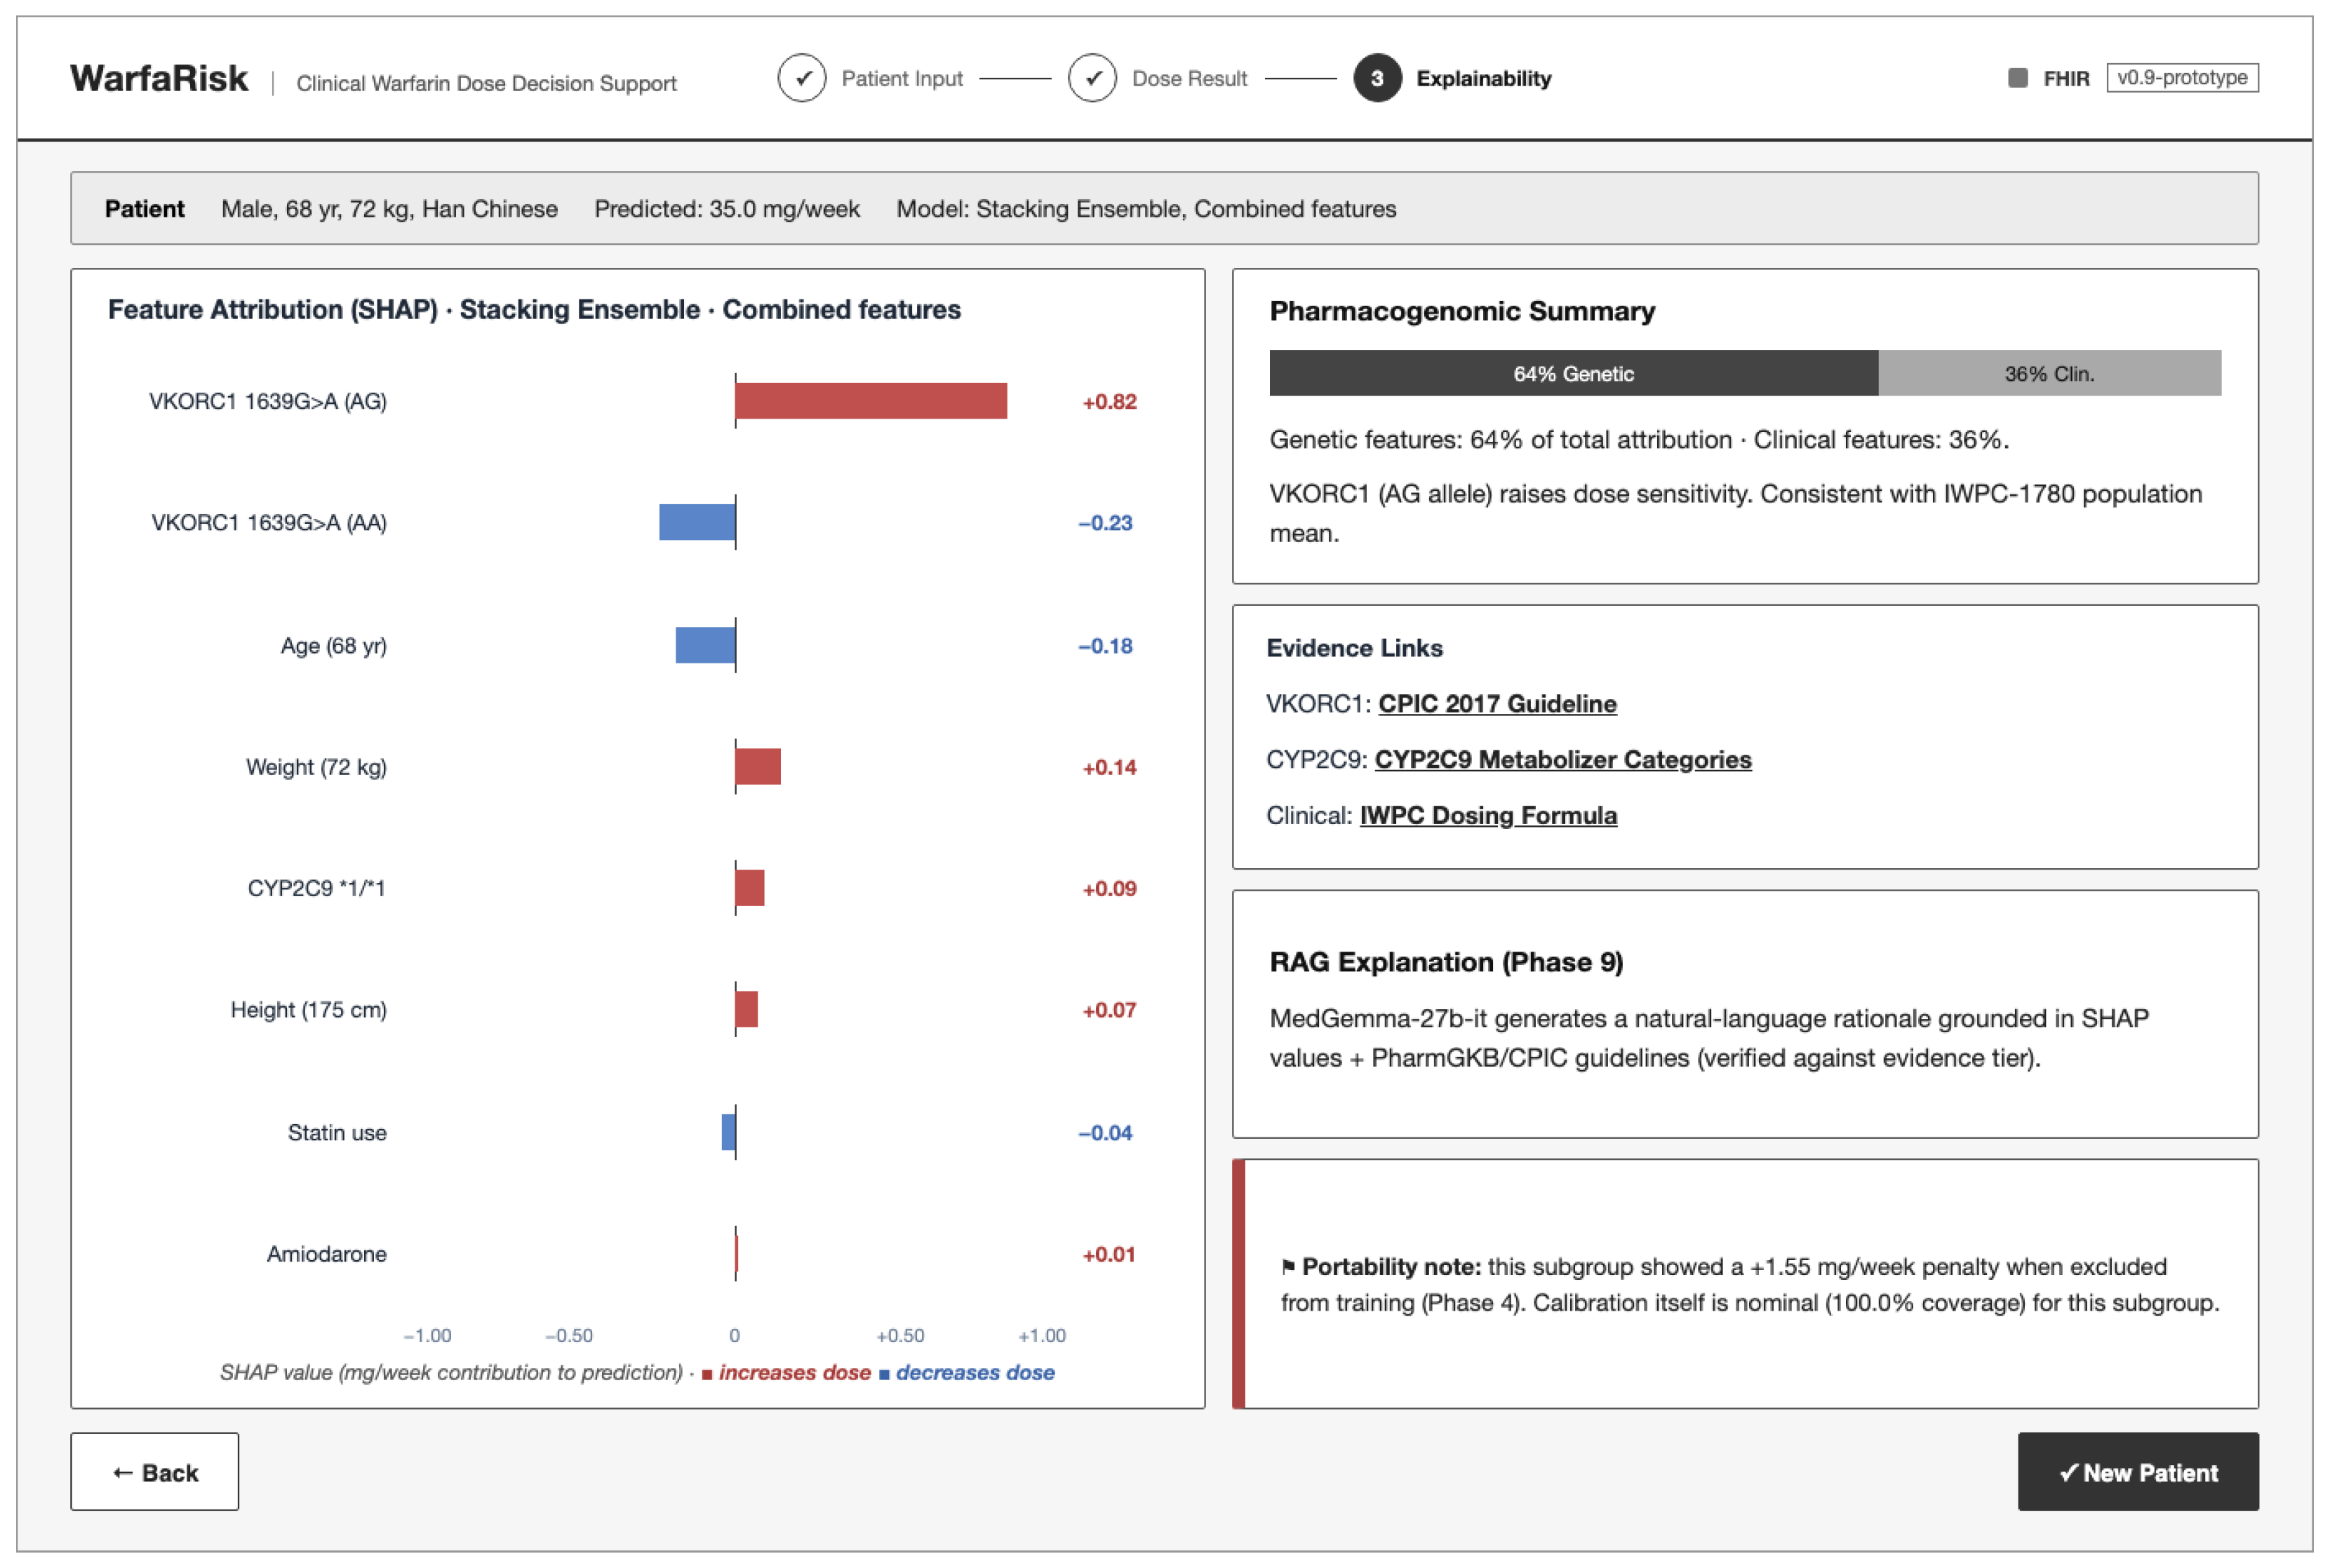Click the step 3 Explainability circle icon

pyautogui.click(x=1377, y=78)
